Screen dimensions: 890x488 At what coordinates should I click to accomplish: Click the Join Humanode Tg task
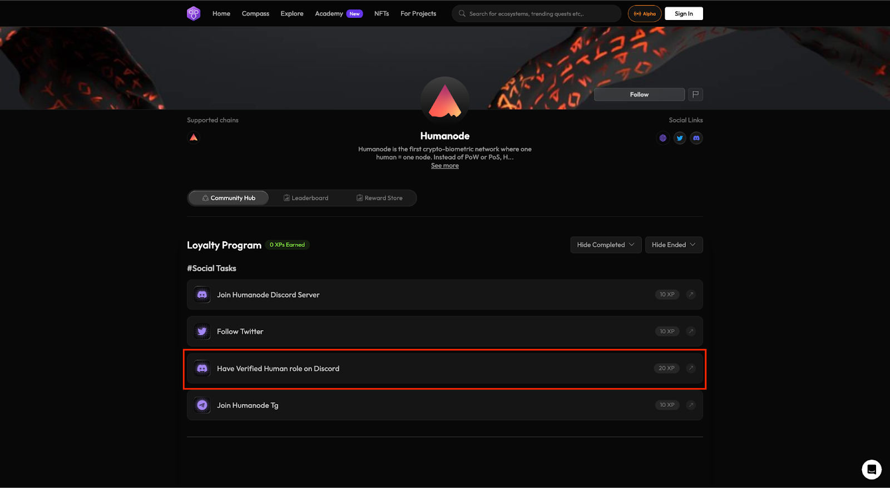pos(445,405)
